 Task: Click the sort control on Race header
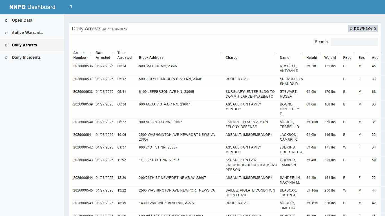click(353, 53)
